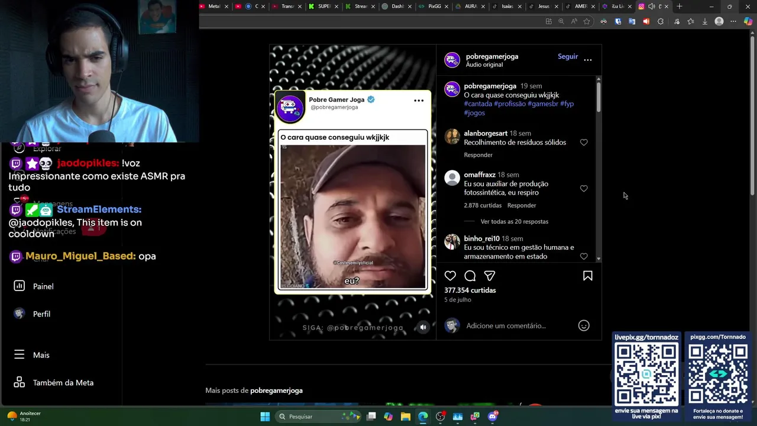
Task: Open browser profile avatar icon
Action: coord(719,21)
